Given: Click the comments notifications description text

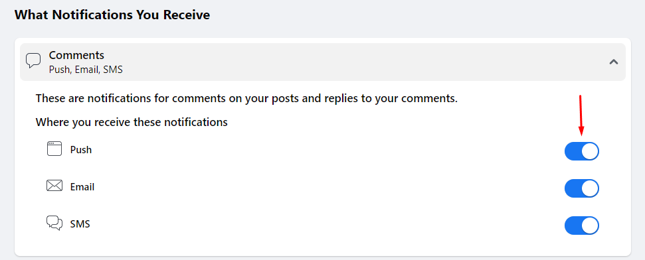Looking at the screenshot, I should tap(246, 99).
